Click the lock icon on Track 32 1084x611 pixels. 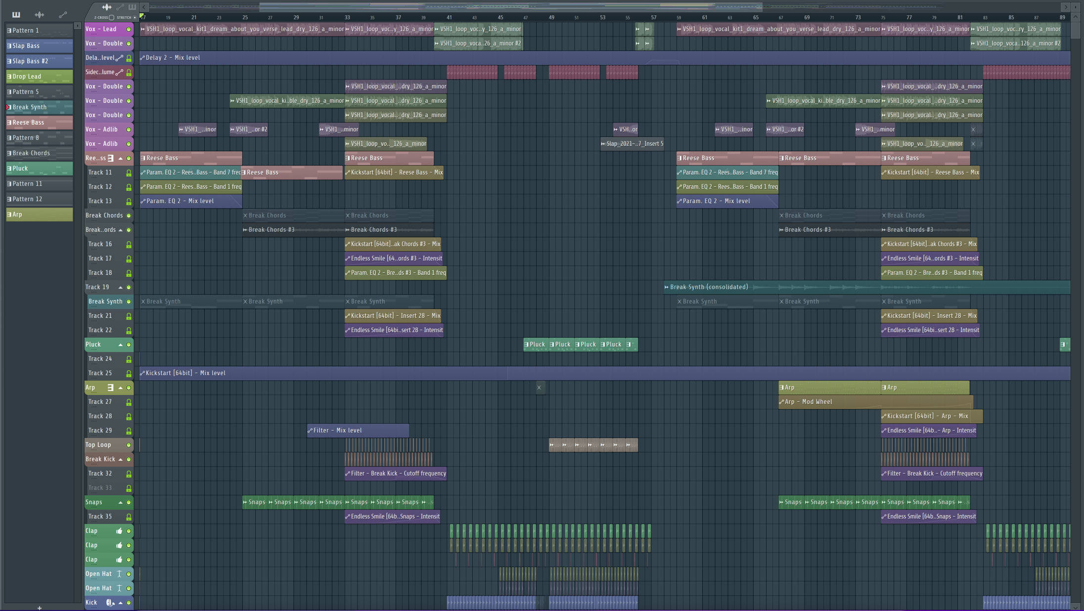[129, 474]
